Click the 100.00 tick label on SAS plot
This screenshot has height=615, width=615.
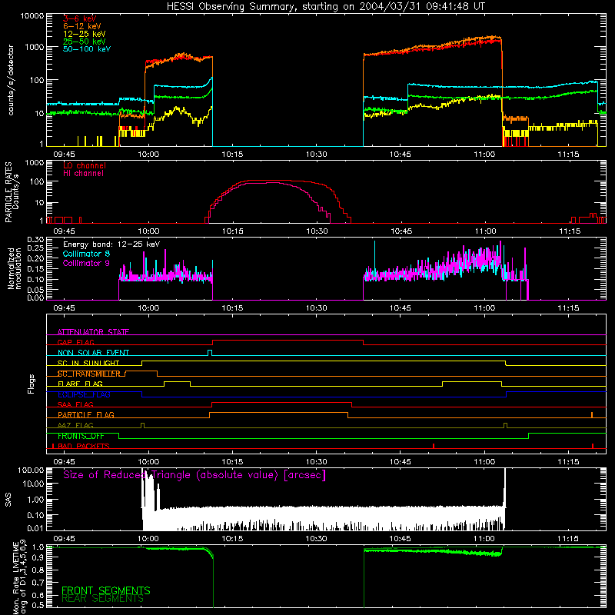tap(31, 470)
